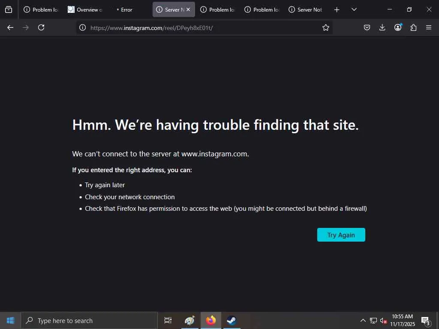Click the Type here to search box

90,320
